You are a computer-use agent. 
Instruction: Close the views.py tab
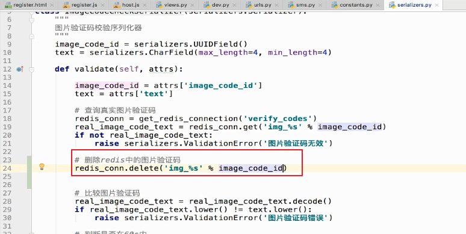[193, 5]
